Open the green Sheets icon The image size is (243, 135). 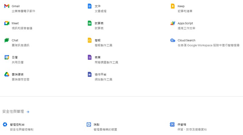coord(90,23)
